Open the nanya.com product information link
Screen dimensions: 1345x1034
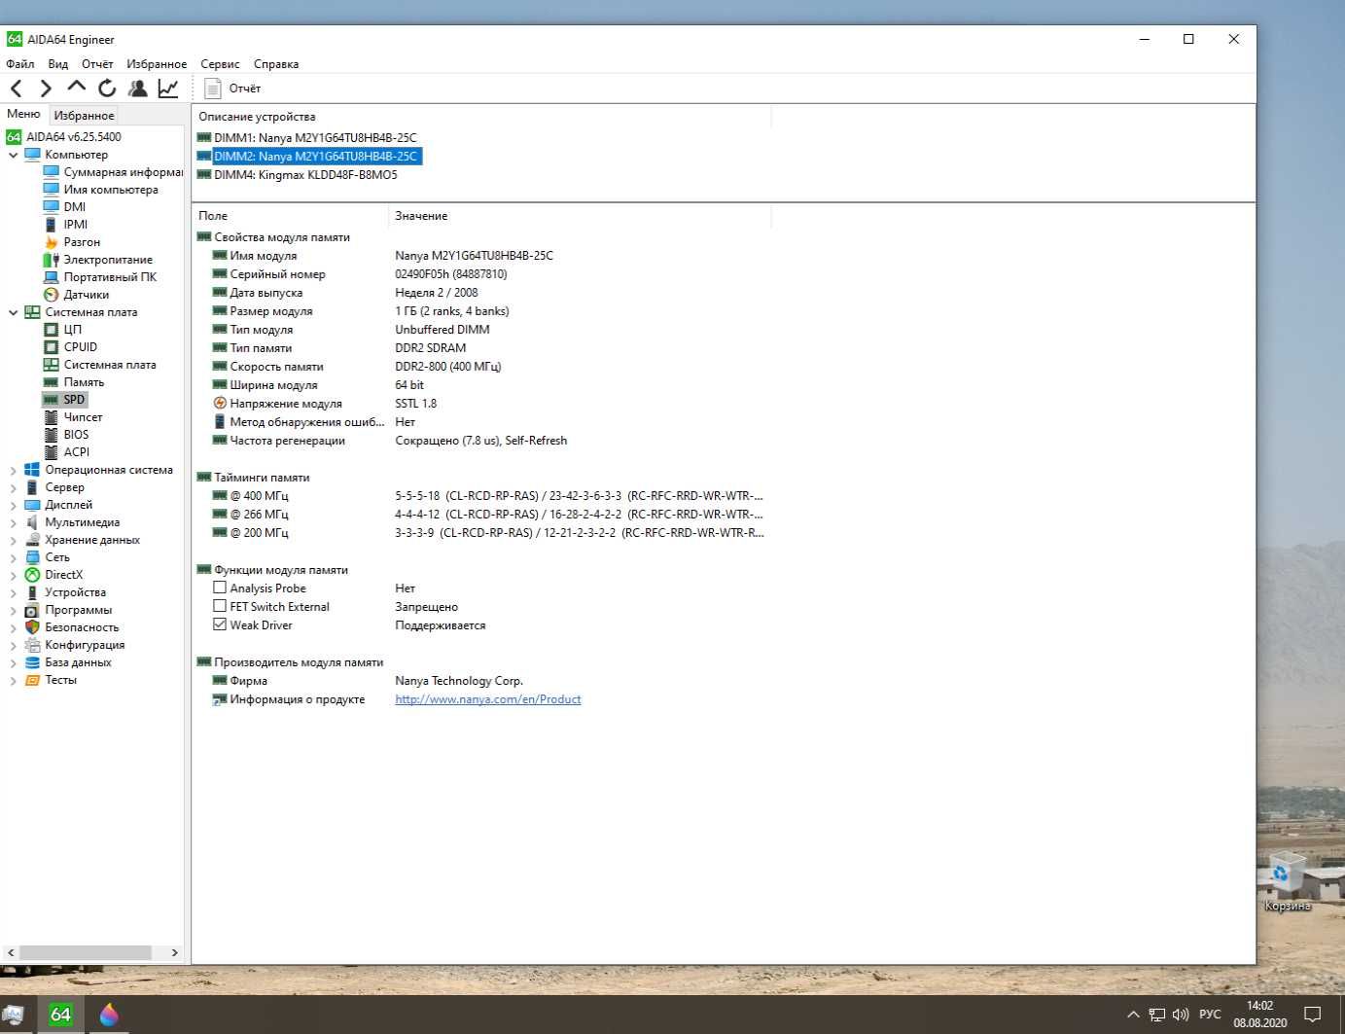point(487,699)
